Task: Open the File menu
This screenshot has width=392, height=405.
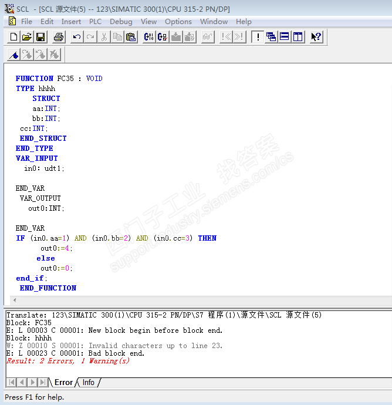Action: (26, 22)
